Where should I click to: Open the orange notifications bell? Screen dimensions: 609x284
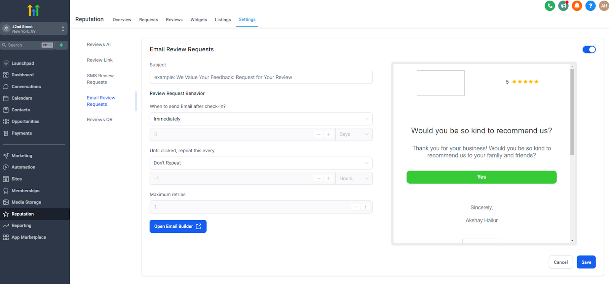[x=577, y=6]
